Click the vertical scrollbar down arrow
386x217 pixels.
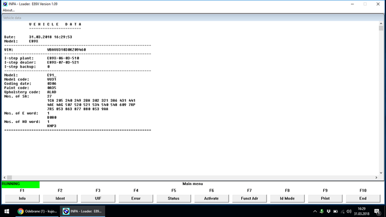tap(381, 173)
